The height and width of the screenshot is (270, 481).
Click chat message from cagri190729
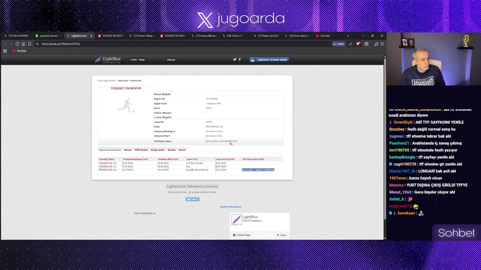coord(425,164)
